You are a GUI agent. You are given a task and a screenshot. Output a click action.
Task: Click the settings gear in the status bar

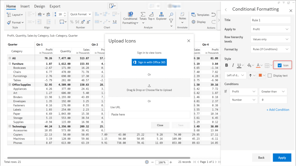[147, 162]
